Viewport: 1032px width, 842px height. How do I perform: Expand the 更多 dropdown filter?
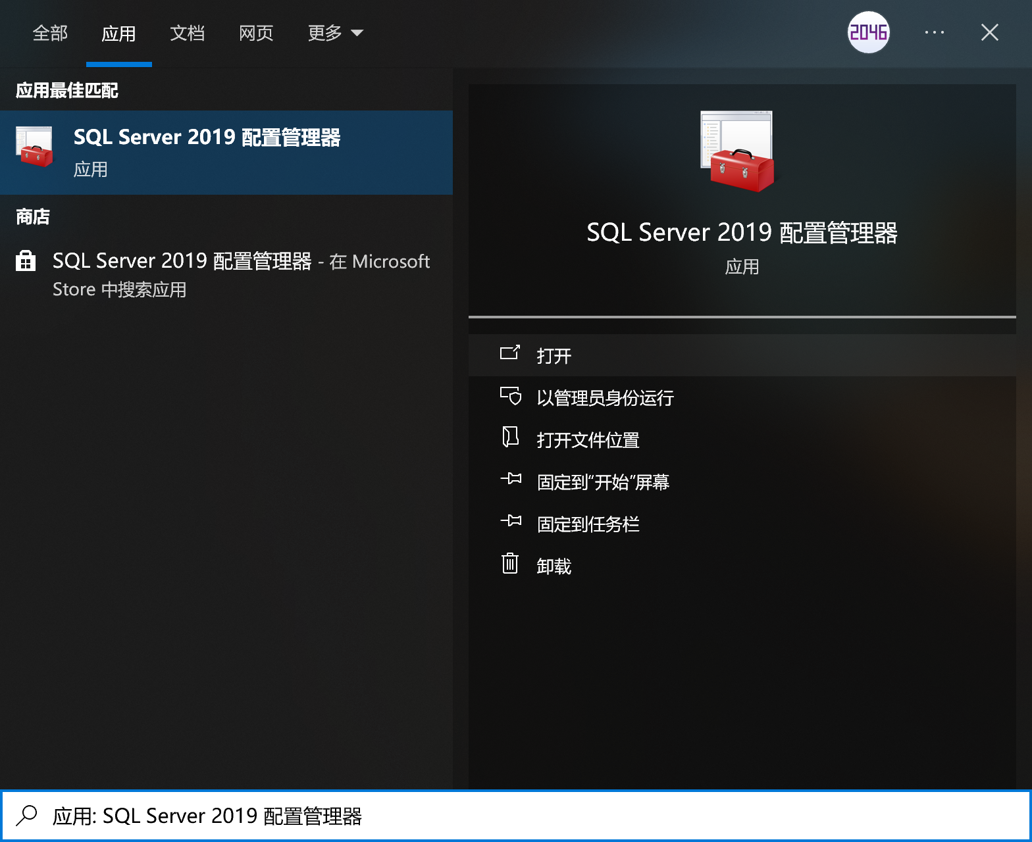(x=335, y=33)
